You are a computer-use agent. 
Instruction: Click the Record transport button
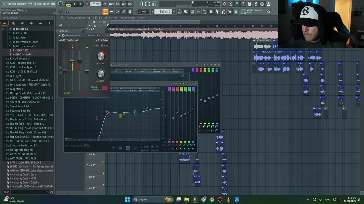point(87,4)
